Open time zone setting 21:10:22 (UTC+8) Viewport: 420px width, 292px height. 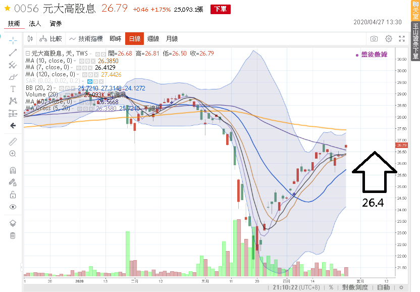click(x=296, y=287)
